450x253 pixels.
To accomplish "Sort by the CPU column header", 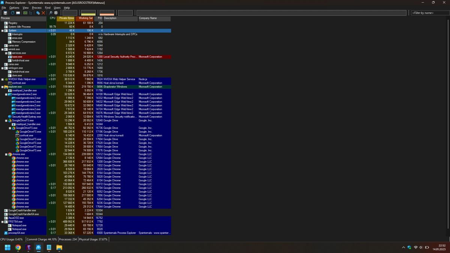I will tap(52, 18).
